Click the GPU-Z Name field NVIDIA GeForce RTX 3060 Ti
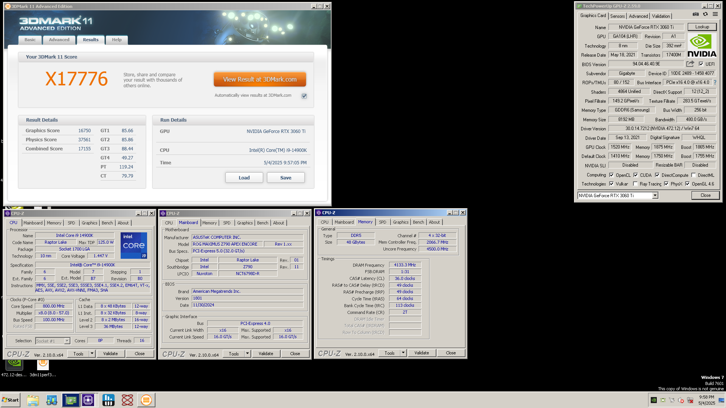The width and height of the screenshot is (726, 408). [x=646, y=27]
